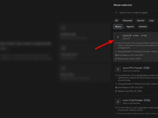Viewport: 158px width, 118px height.
Task: Click 'Release date: Sep 3, 2026' text
Action: click(129, 59)
